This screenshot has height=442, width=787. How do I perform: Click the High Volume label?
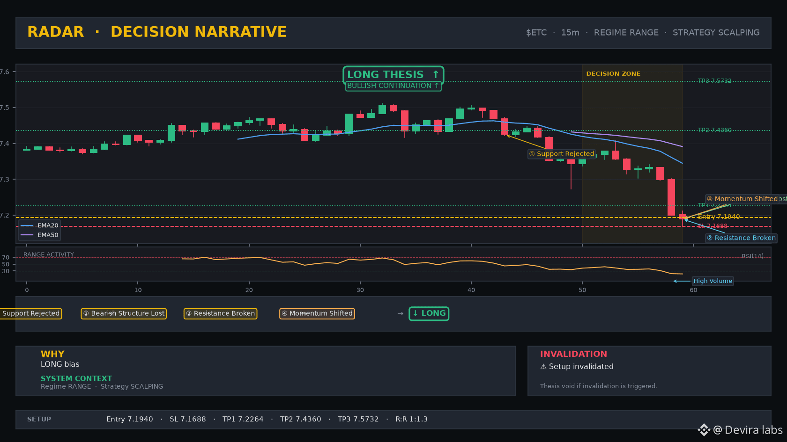[713, 281]
